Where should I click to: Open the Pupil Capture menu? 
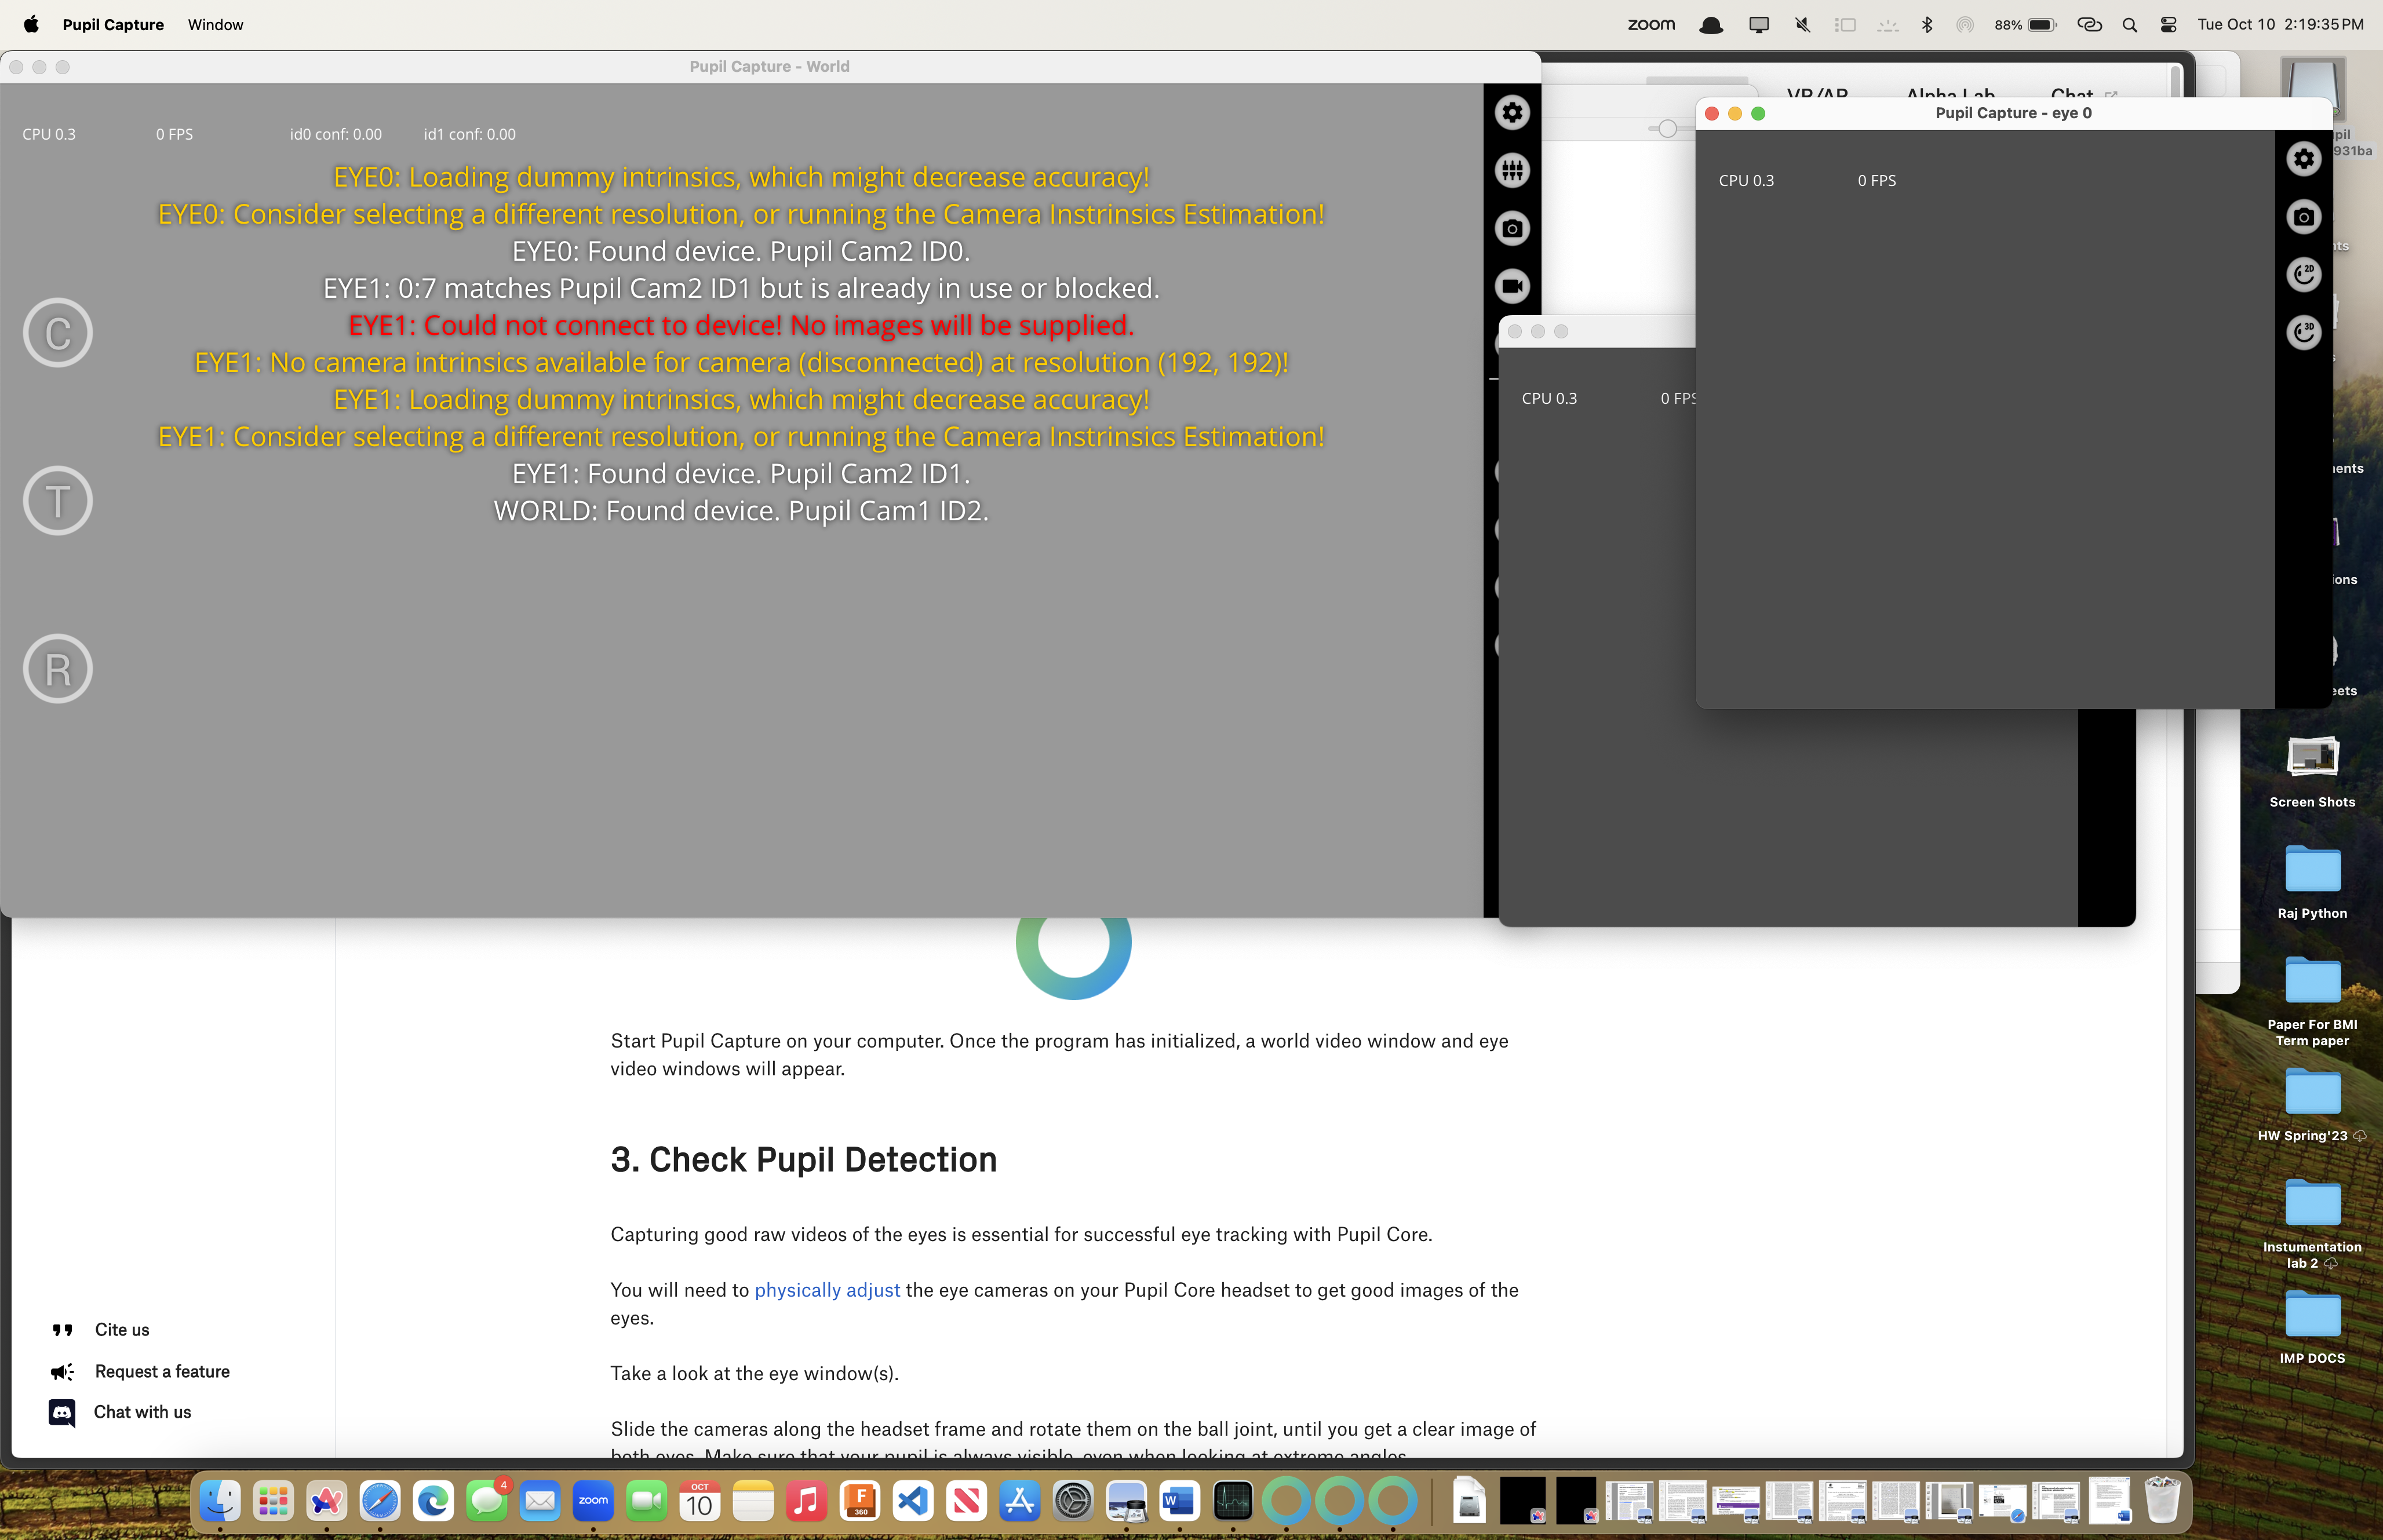pos(113,24)
